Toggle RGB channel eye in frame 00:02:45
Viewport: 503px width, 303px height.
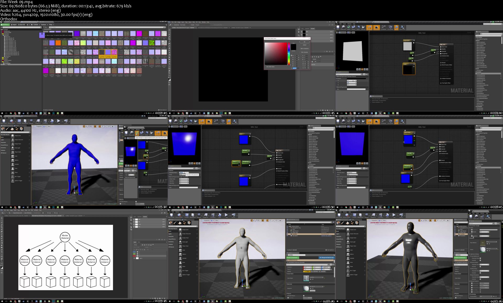click(x=302, y=32)
